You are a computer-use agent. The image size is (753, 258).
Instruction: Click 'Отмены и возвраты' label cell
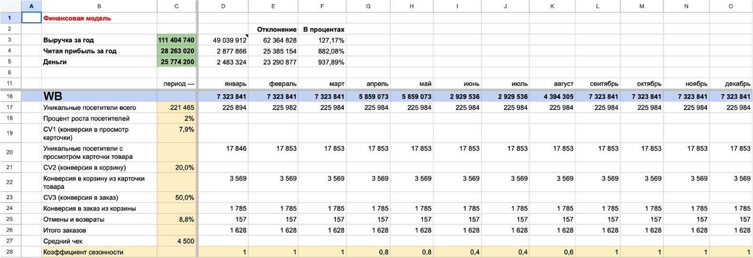tap(99, 219)
